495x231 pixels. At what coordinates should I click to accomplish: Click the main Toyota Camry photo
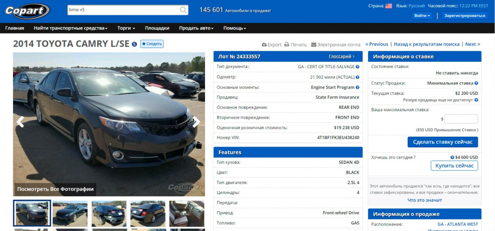click(109, 124)
